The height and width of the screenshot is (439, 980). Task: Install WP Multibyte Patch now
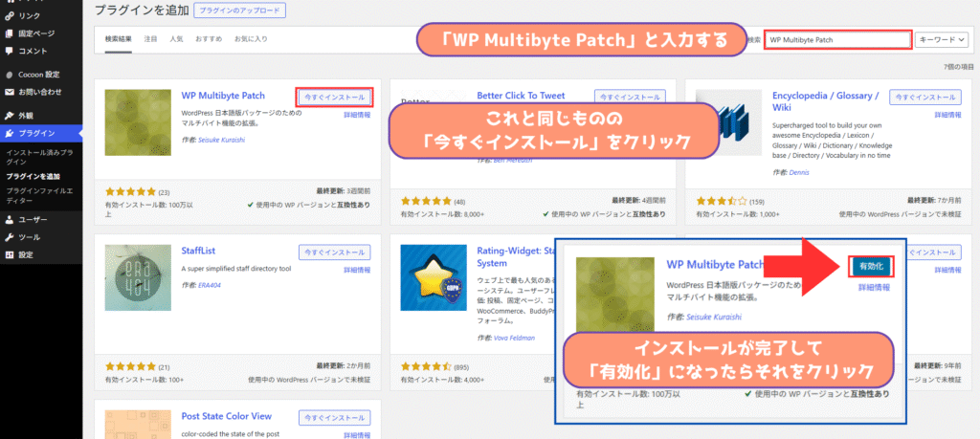[x=334, y=98]
